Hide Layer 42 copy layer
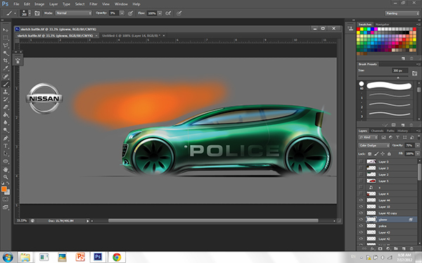This screenshot has width=422, height=263. pyautogui.click(x=361, y=213)
